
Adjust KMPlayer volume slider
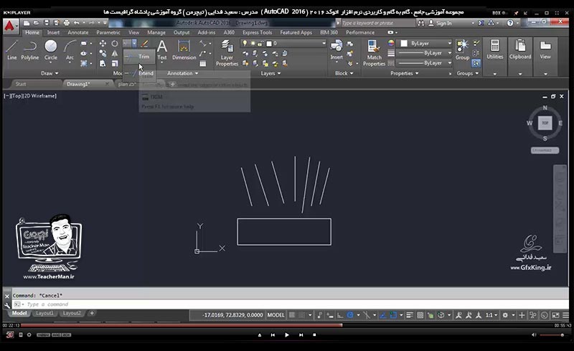(x=552, y=335)
